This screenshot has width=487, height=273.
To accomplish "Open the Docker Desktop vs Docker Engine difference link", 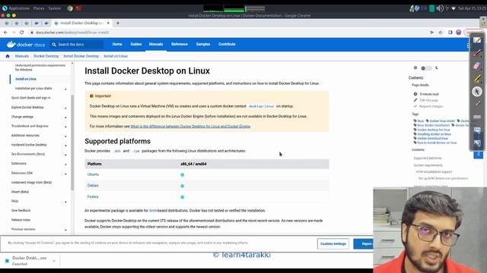I will coord(190,127).
